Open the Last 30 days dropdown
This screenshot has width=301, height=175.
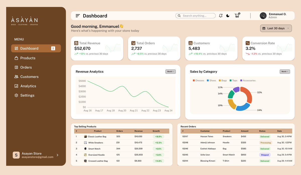[x=276, y=28]
